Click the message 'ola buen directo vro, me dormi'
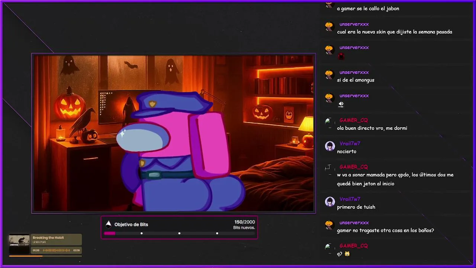476x268 pixels. 372,128
